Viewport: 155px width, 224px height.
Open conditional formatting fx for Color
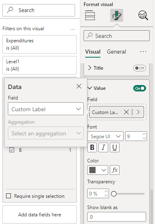115,170
